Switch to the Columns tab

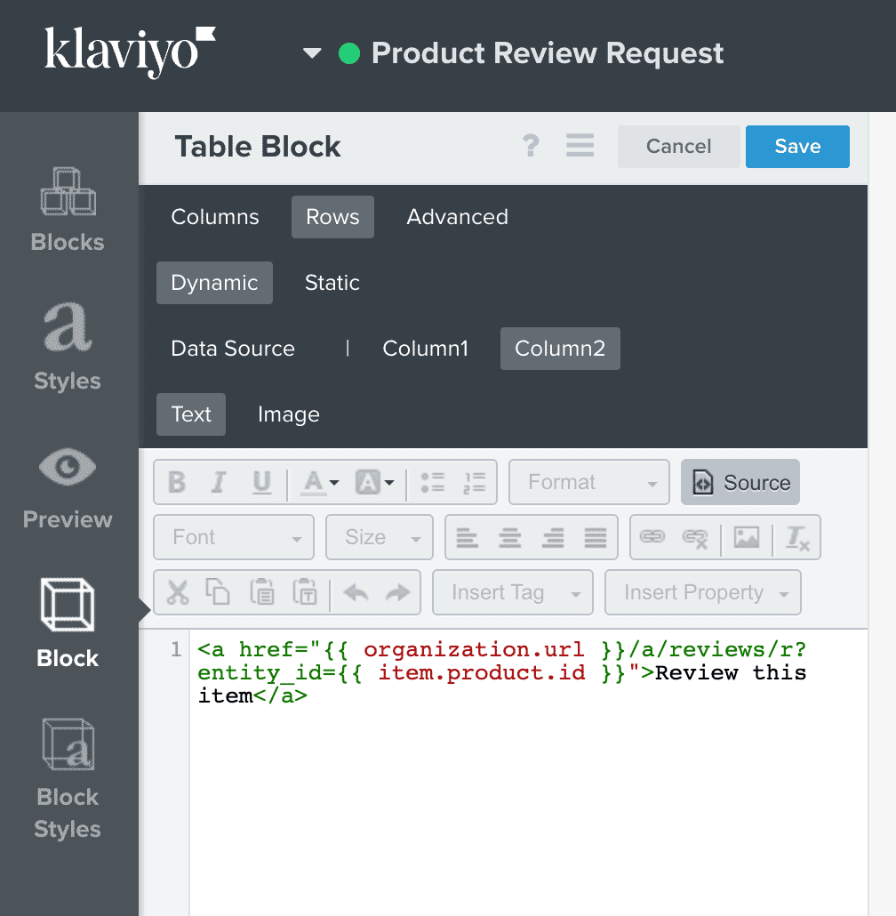215,217
